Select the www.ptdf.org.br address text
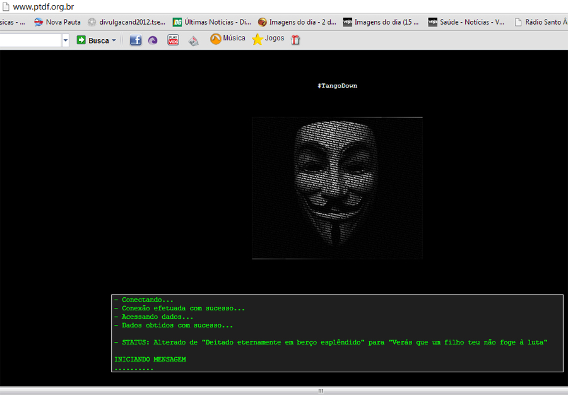Viewport: 568px width, 395px height. (x=44, y=7)
